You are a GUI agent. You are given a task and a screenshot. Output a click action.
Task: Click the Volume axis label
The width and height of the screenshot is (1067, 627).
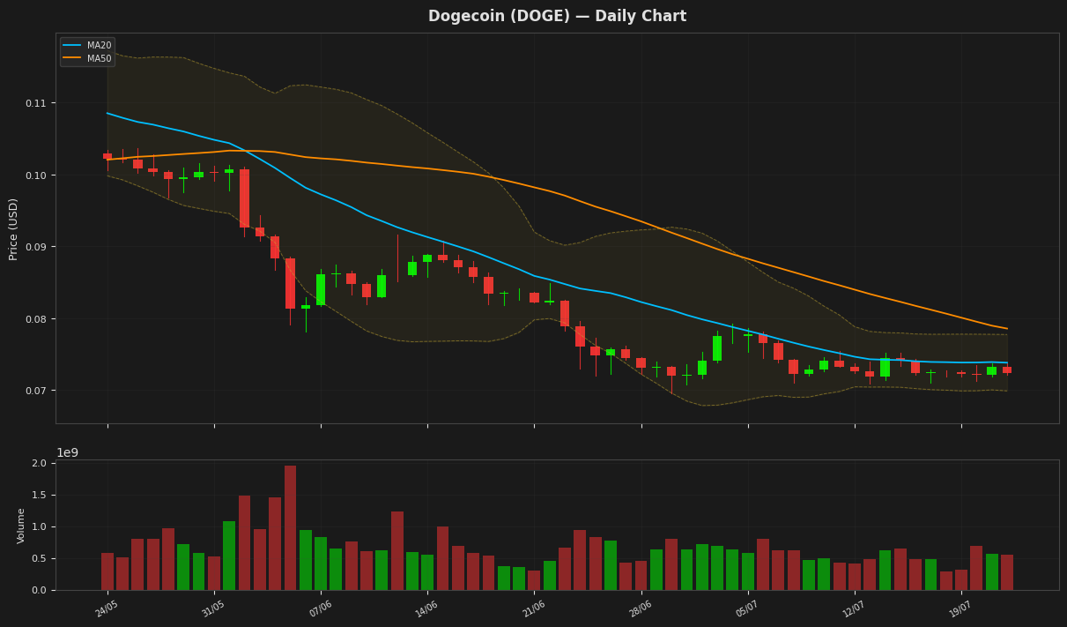coord(21,525)
